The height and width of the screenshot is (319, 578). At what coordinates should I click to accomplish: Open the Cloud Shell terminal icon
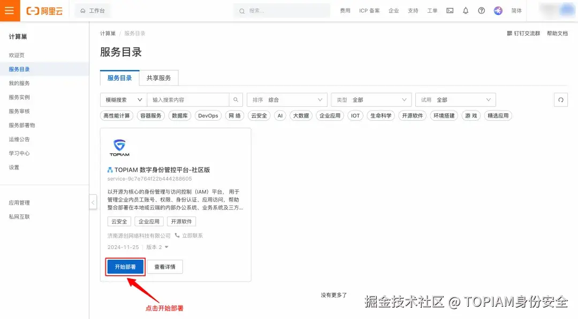(x=450, y=11)
